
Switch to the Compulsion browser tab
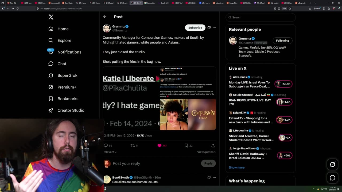(150, 3)
